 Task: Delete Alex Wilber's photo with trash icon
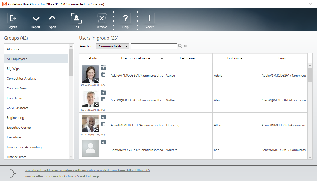click(x=103, y=99)
